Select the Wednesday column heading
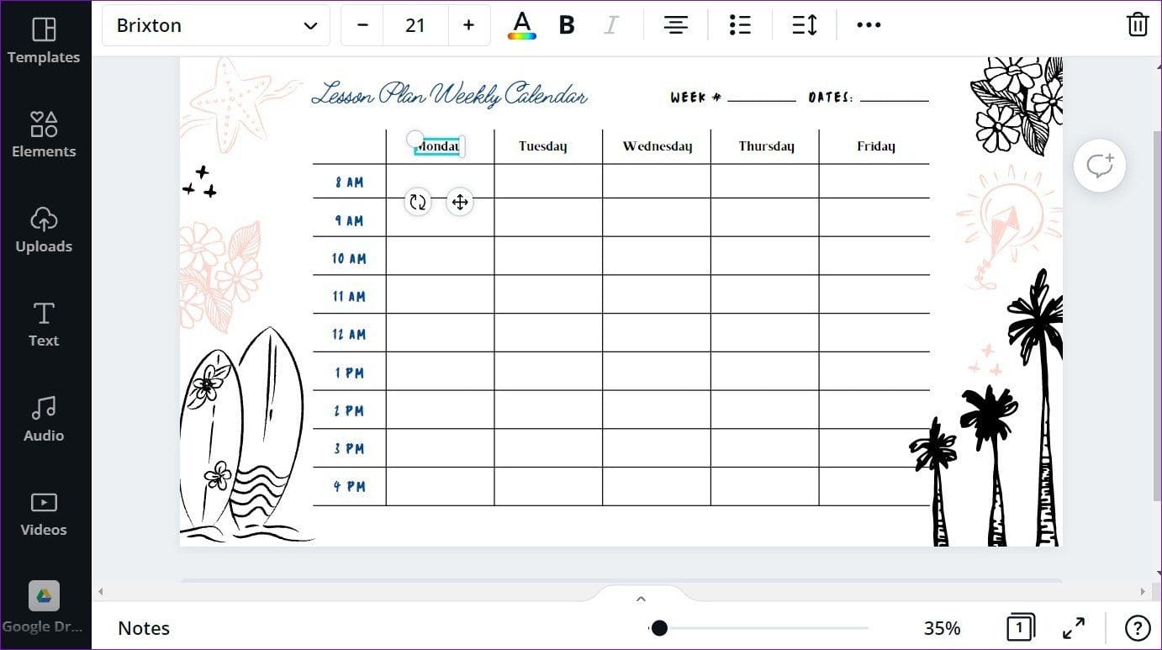 point(658,146)
